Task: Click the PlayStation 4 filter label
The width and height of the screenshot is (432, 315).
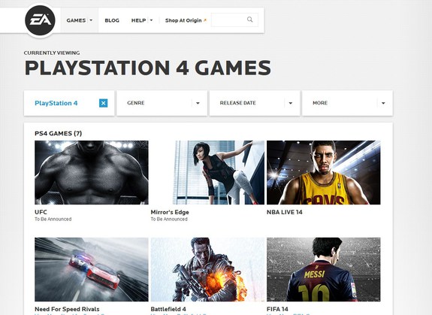Action: pyautogui.click(x=56, y=103)
